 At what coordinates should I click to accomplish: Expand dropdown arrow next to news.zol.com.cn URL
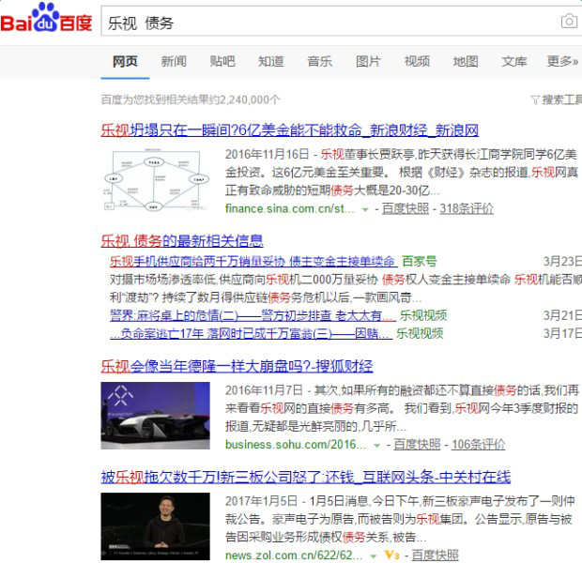click(x=374, y=555)
